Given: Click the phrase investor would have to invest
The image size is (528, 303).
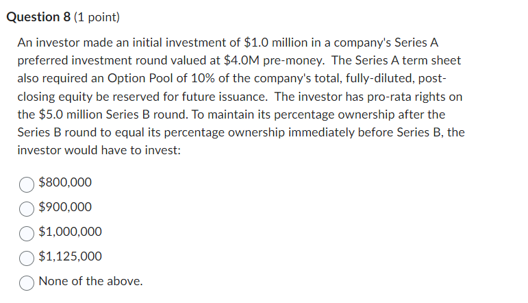Looking at the screenshot, I should pyautogui.click(x=99, y=149).
